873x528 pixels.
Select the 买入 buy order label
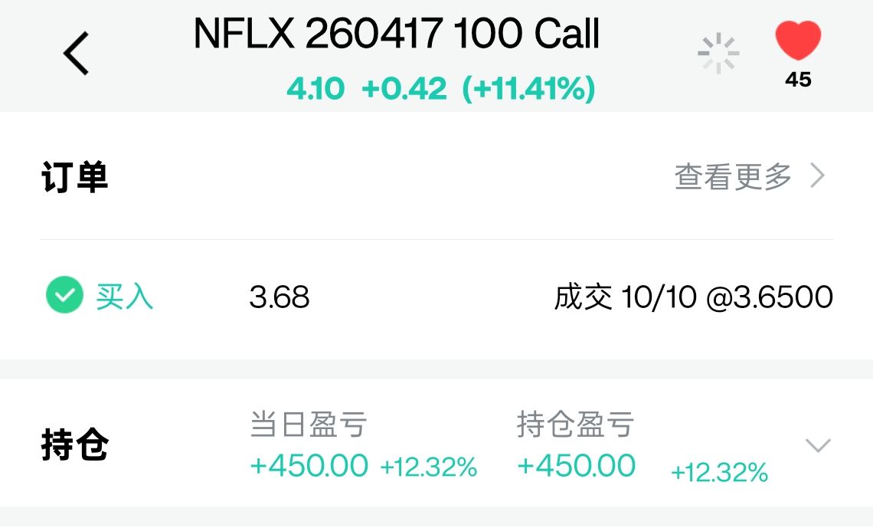[x=125, y=297]
